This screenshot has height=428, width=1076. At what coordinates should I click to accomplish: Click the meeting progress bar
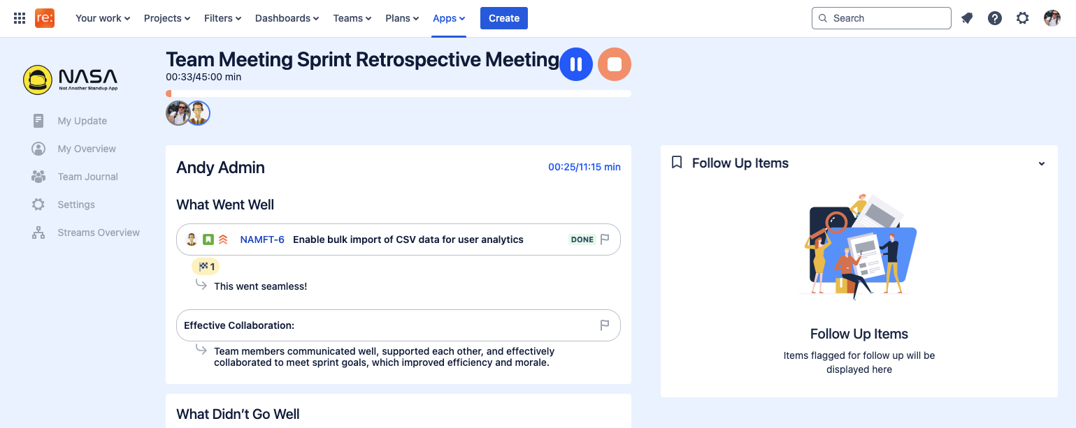399,94
